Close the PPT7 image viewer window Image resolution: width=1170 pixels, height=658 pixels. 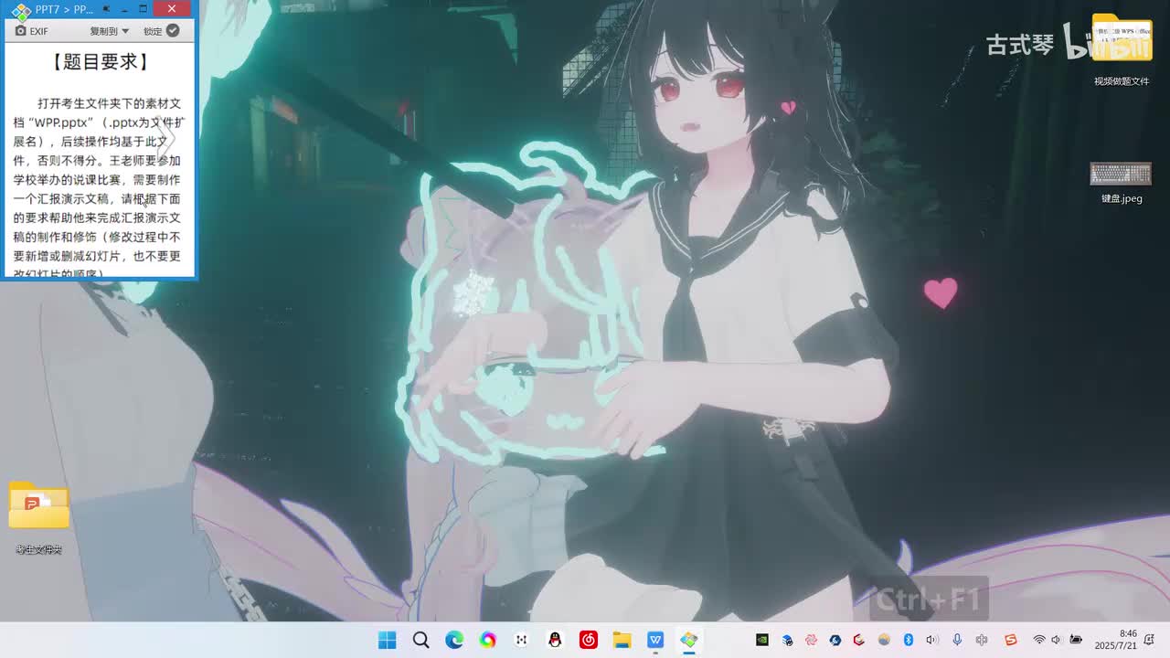pyautogui.click(x=172, y=9)
